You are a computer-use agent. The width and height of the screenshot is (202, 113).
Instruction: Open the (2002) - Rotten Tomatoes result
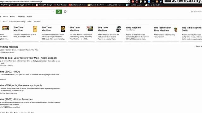coord(16,99)
